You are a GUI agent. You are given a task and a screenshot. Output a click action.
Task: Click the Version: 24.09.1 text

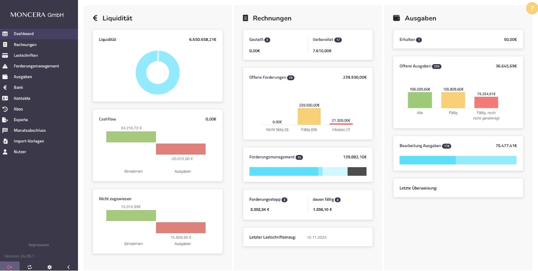(x=20, y=256)
